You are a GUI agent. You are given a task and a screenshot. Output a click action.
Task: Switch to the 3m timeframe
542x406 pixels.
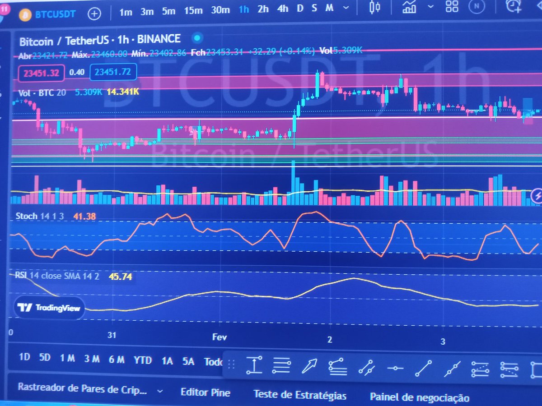pos(147,12)
